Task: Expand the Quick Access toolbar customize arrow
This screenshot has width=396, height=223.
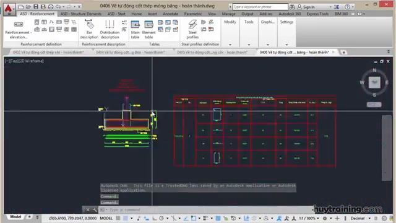Action: [x=79, y=7]
